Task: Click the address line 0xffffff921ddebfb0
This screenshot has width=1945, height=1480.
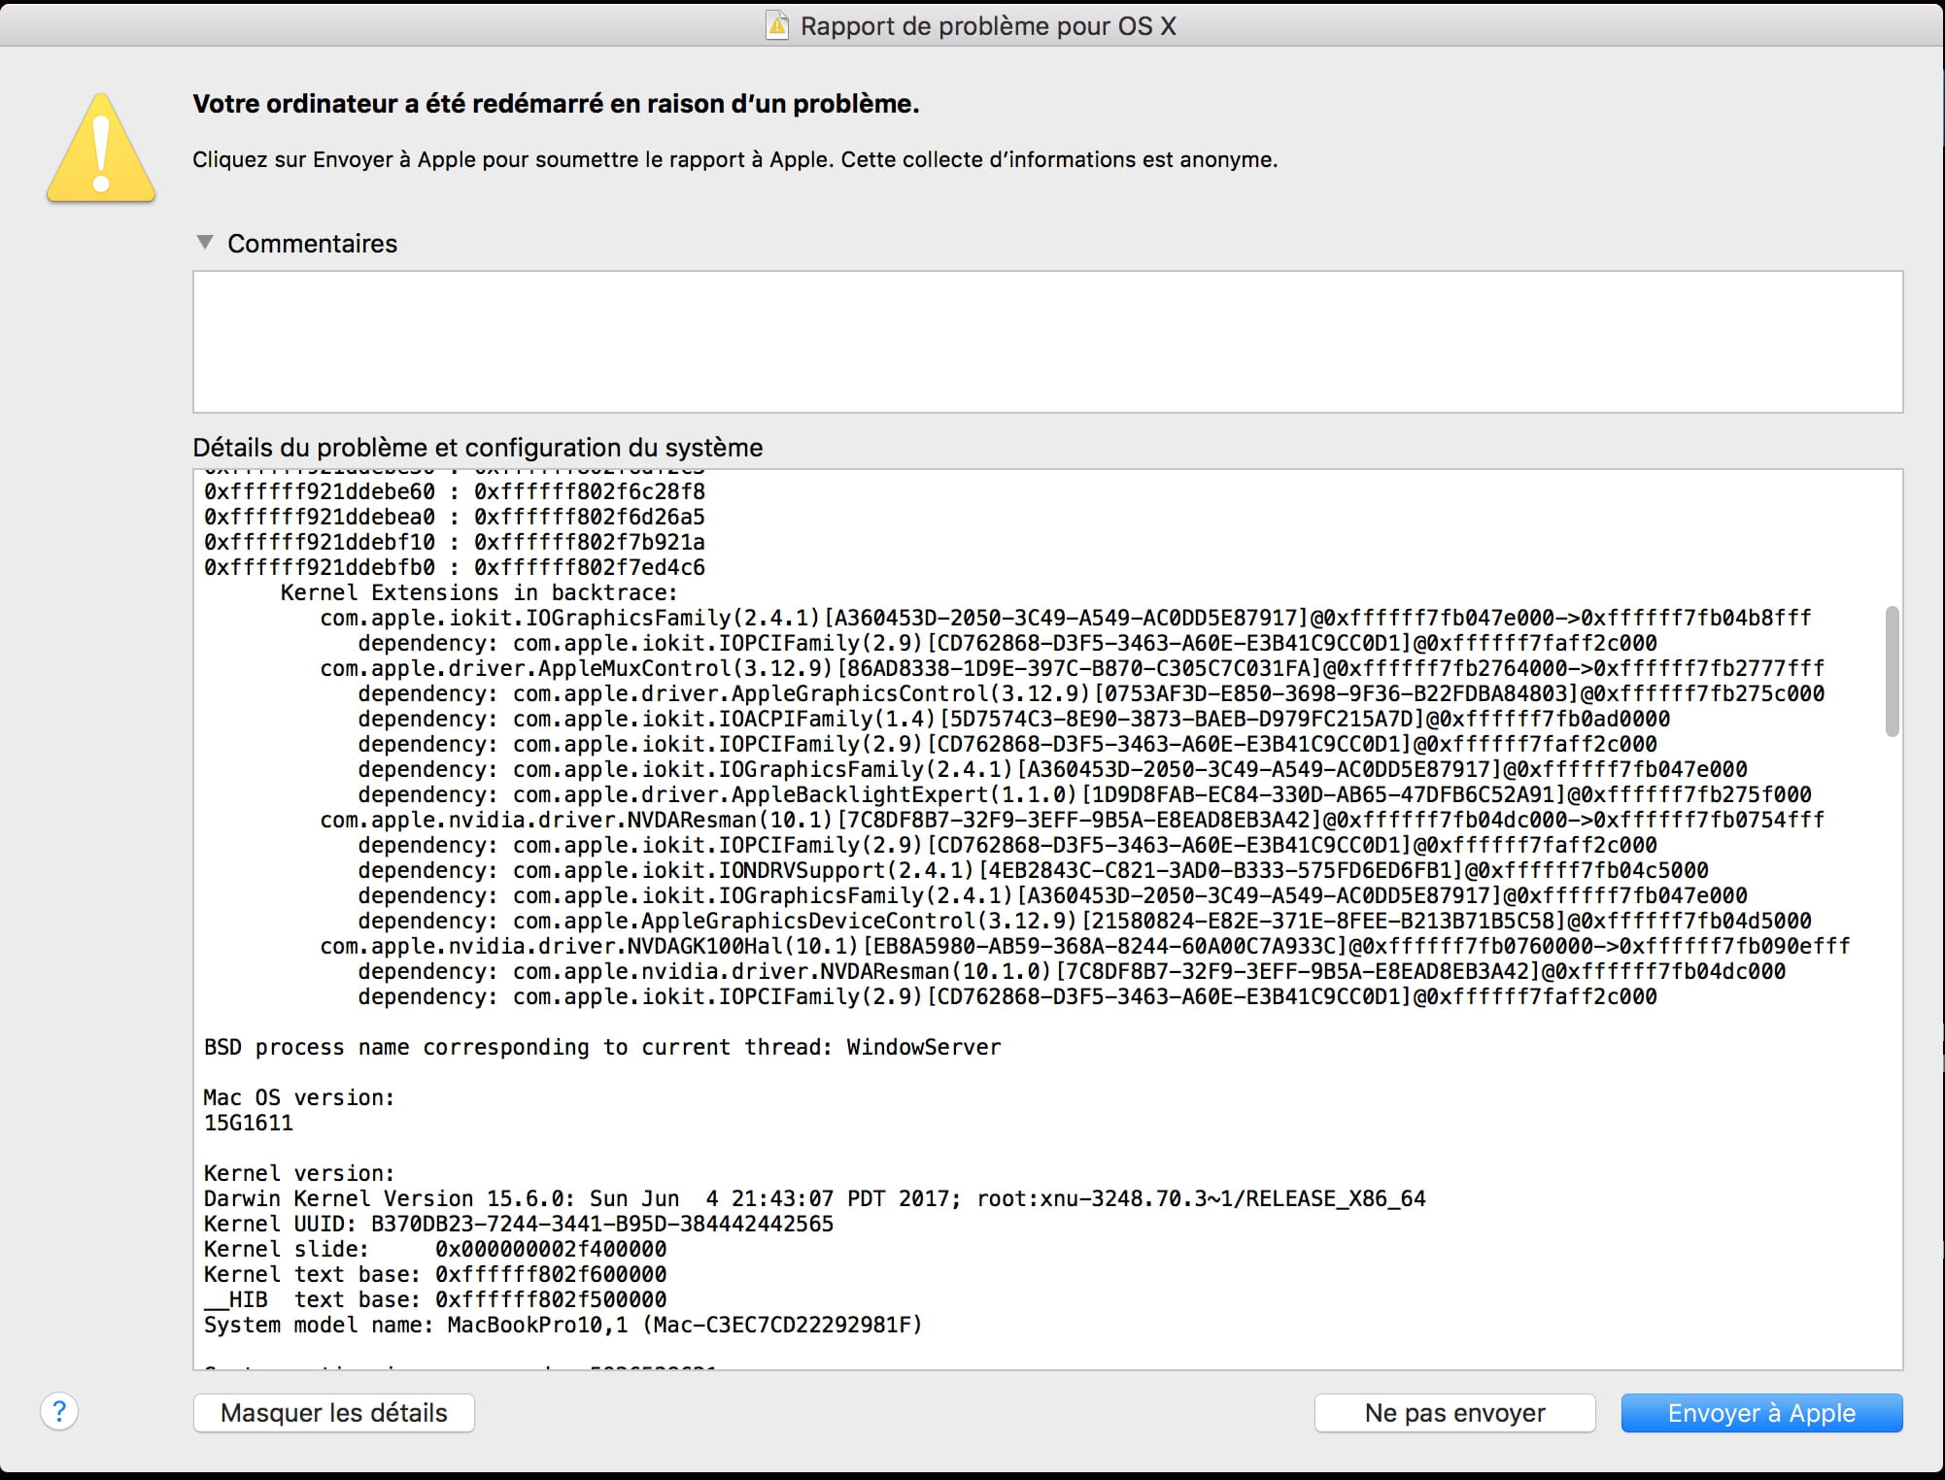Action: 455,567
